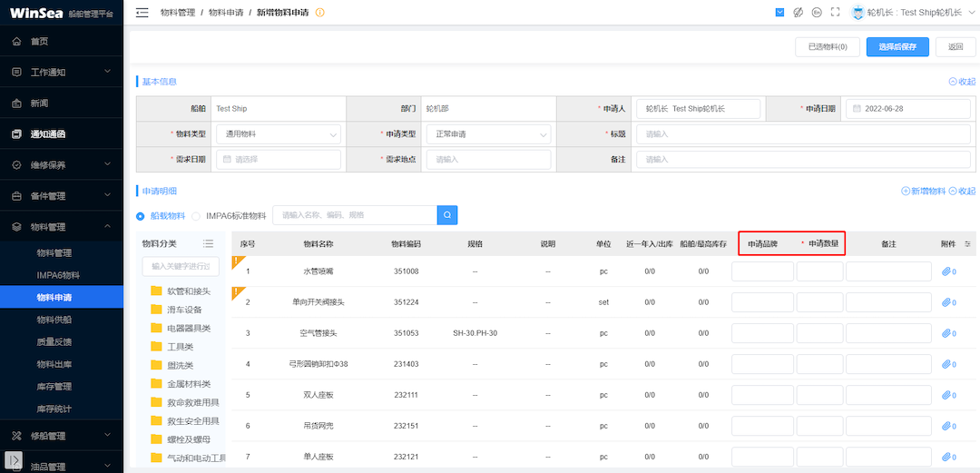The height and width of the screenshot is (473, 980).
Task: Expand the 工作通知 sidebar menu
Action: pyautogui.click(x=62, y=72)
